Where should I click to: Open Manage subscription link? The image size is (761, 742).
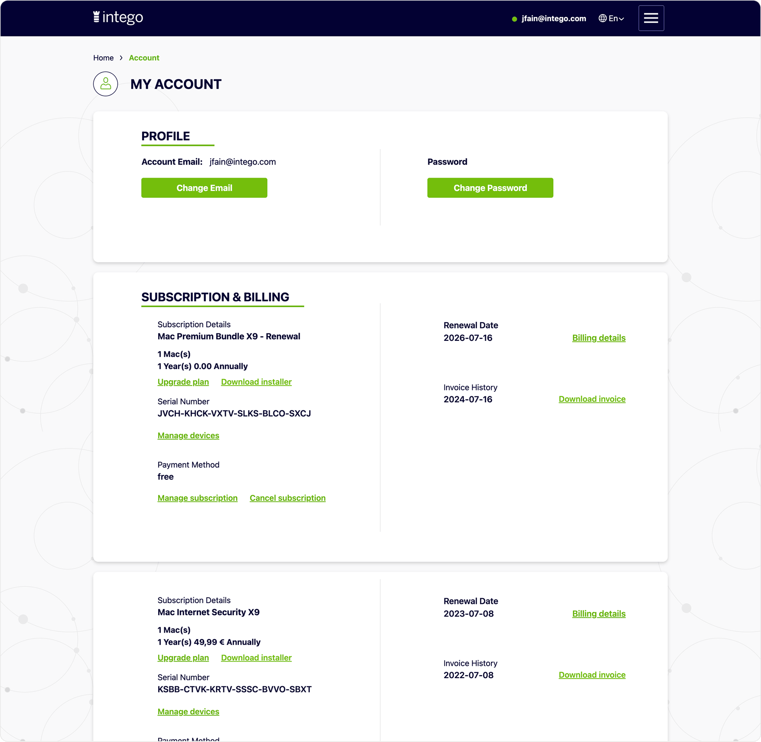click(197, 498)
